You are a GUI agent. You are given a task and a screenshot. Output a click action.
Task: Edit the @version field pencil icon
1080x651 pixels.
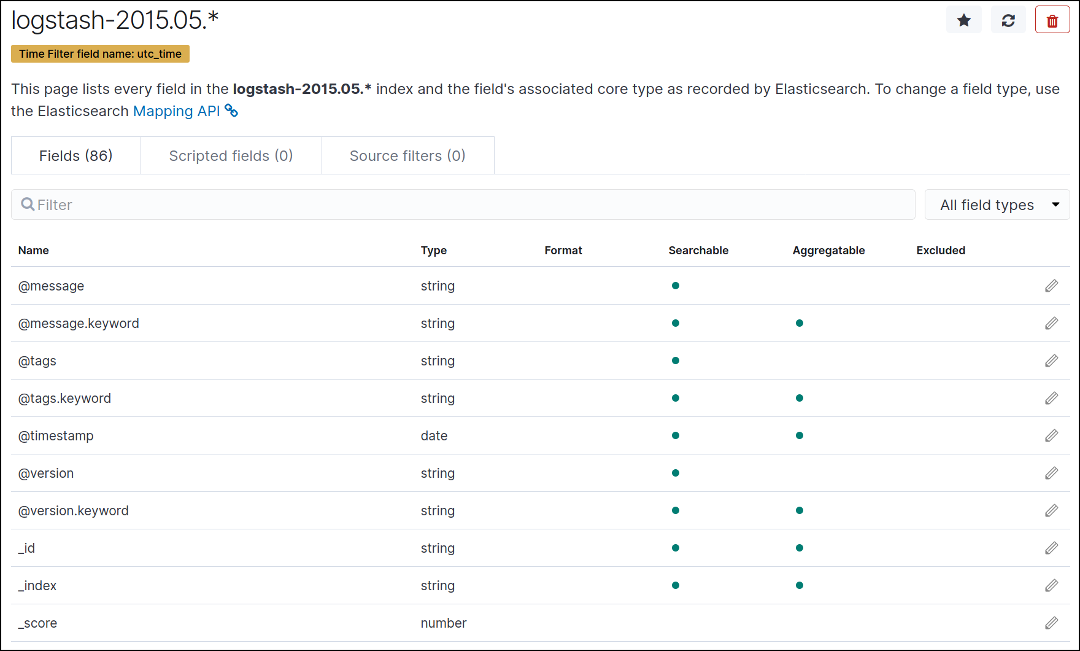point(1052,473)
